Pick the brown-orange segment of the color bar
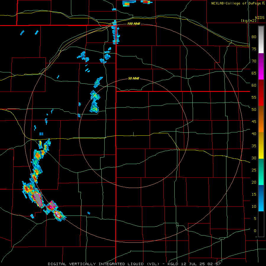This screenshot has width=266, height=266. pos(261,119)
